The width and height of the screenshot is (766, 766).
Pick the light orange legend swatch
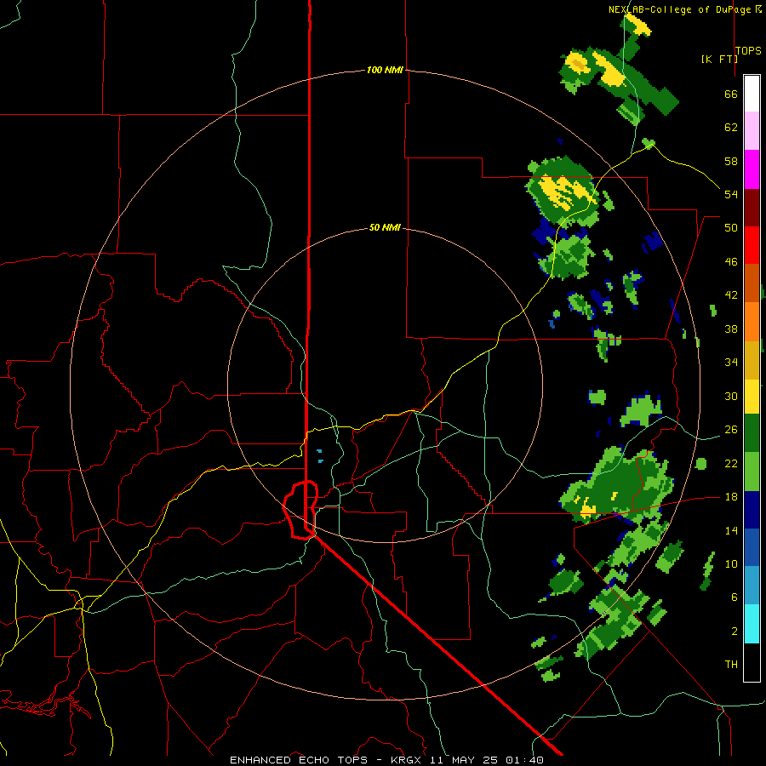click(752, 322)
